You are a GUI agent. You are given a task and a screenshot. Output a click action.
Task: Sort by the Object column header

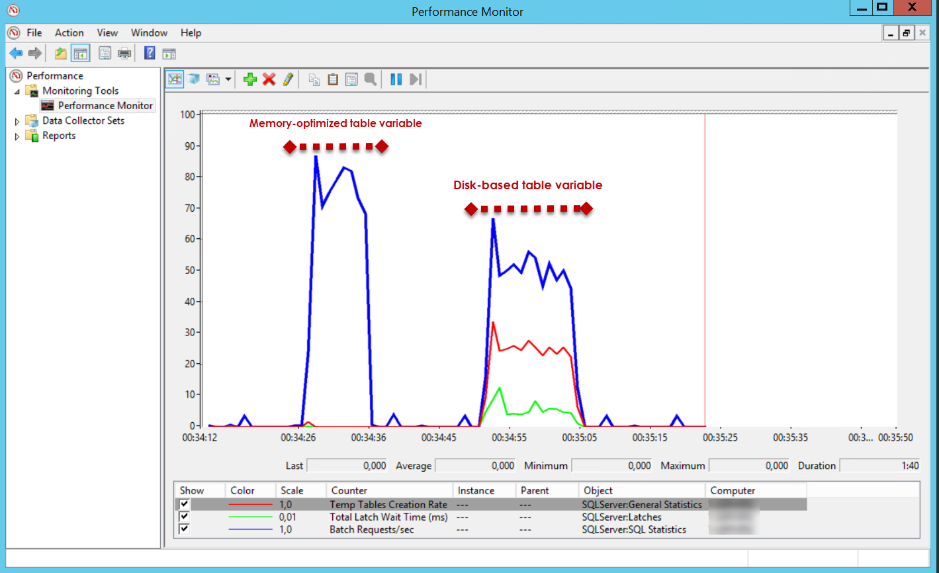coord(642,490)
